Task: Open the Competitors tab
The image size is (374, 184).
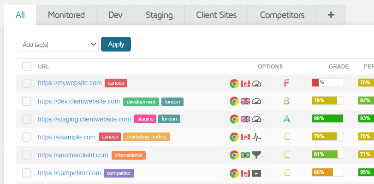Action: point(282,15)
